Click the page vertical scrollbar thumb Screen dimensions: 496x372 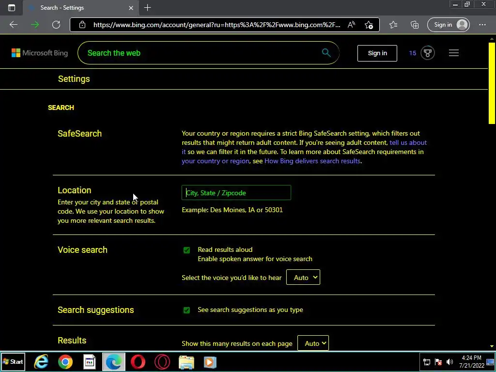coord(492,83)
